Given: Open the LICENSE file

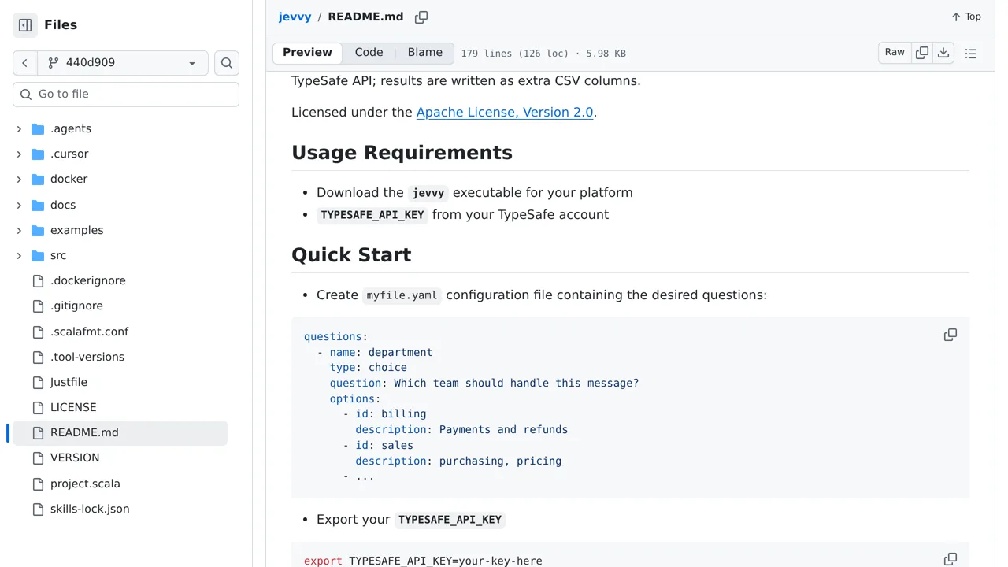Looking at the screenshot, I should (73, 408).
